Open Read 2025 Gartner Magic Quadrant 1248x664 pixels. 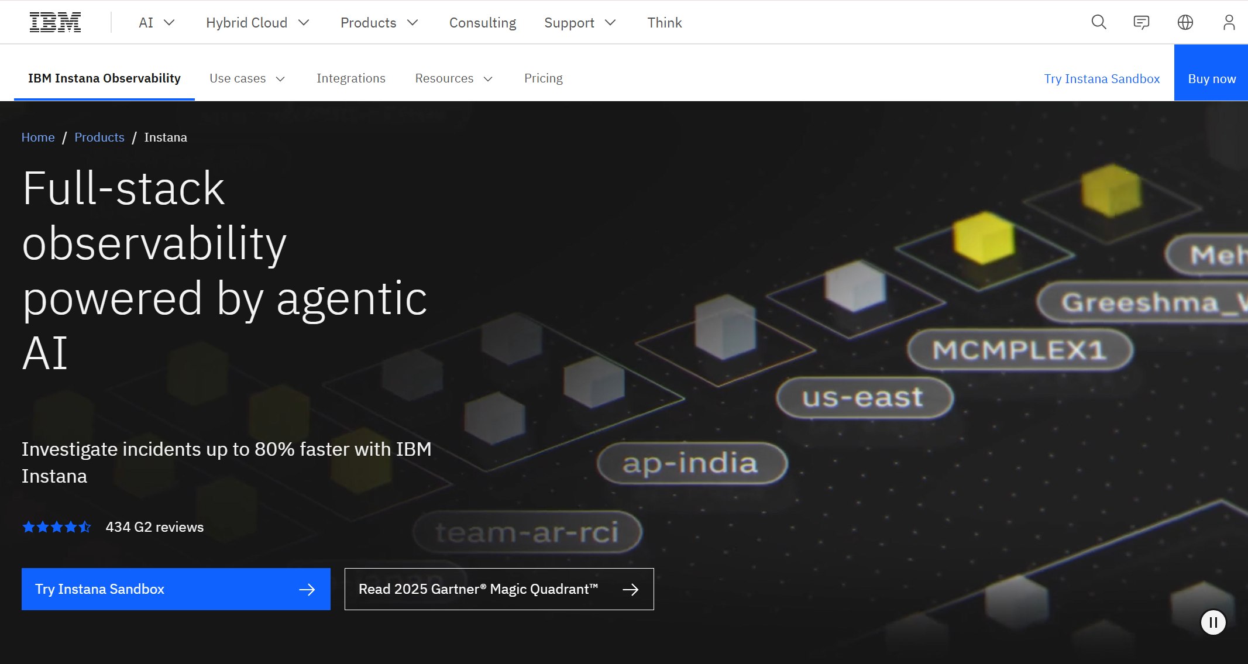tap(498, 589)
